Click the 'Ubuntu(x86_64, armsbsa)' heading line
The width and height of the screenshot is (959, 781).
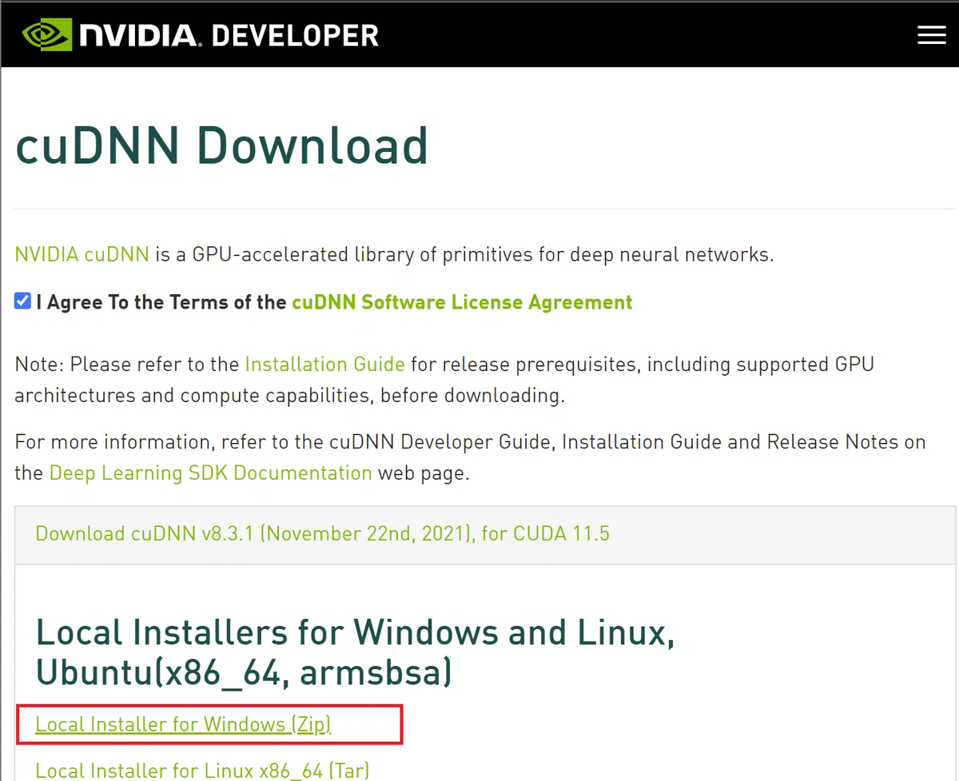tap(245, 673)
